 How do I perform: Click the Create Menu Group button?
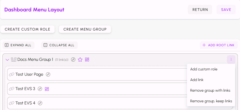click(85, 29)
